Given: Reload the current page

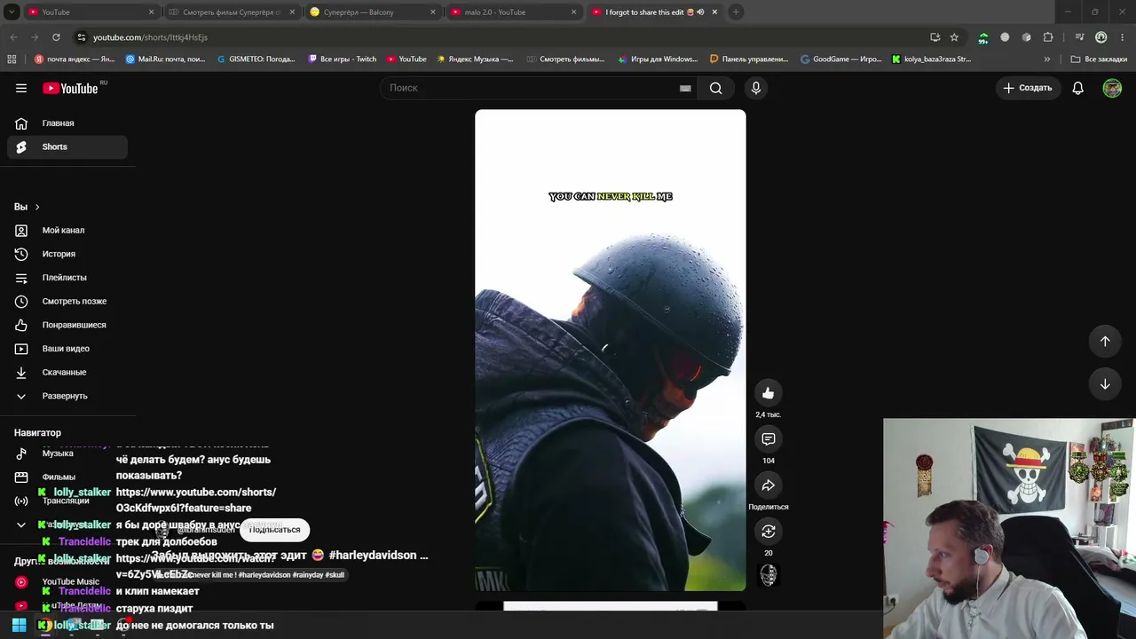Looking at the screenshot, I should (56, 37).
